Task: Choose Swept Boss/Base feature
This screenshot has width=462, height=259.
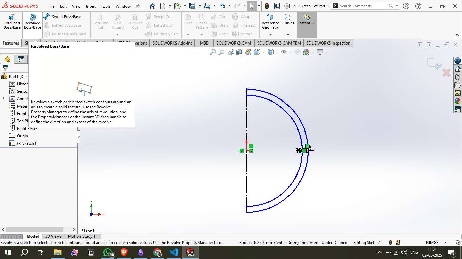Action: tap(63, 17)
